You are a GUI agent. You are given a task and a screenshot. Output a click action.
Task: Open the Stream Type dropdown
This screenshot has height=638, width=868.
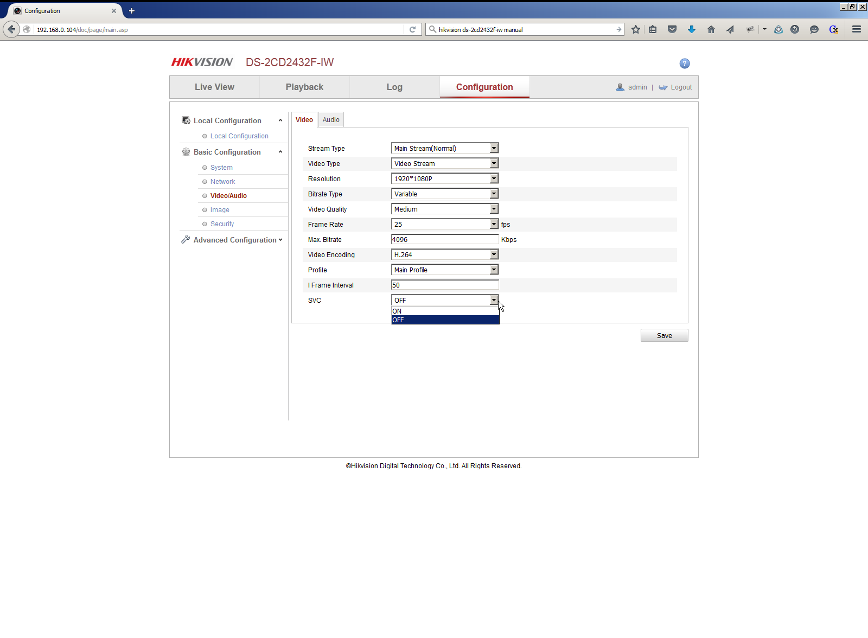(x=445, y=148)
